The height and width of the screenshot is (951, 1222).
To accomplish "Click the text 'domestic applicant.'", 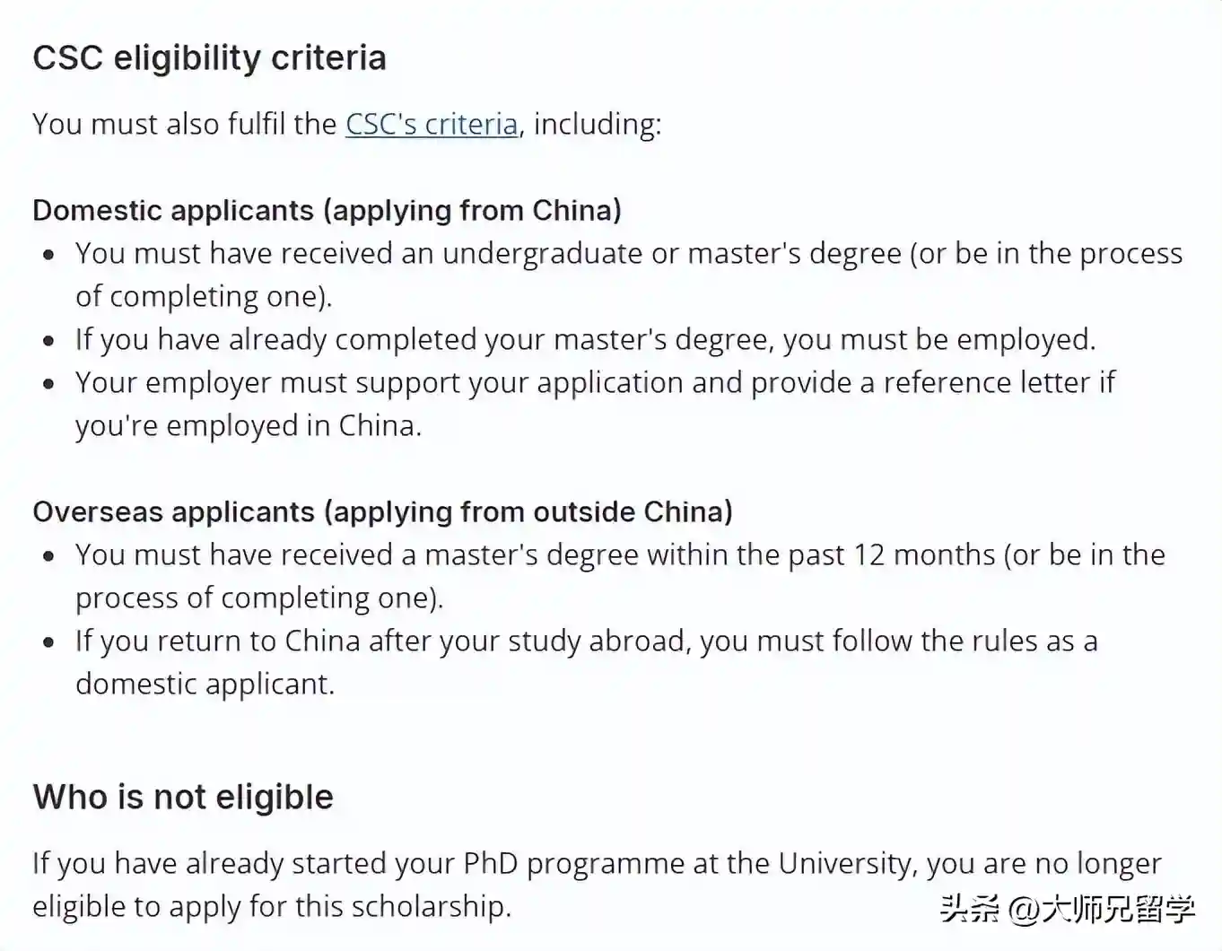I will pos(205,684).
